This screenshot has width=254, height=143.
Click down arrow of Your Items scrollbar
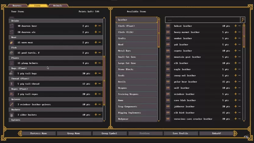(104, 121)
